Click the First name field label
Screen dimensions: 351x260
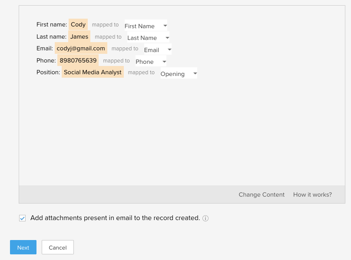coord(52,25)
